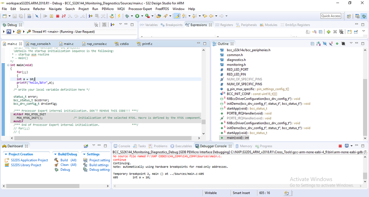
Task: Toggle Hide Fields in Outline toolbar
Action: coord(325,44)
